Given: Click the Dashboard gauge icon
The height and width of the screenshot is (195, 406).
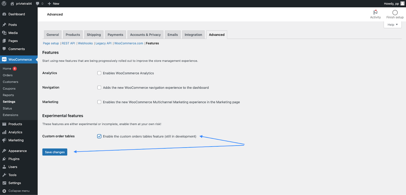Looking at the screenshot, I should coord(4,14).
